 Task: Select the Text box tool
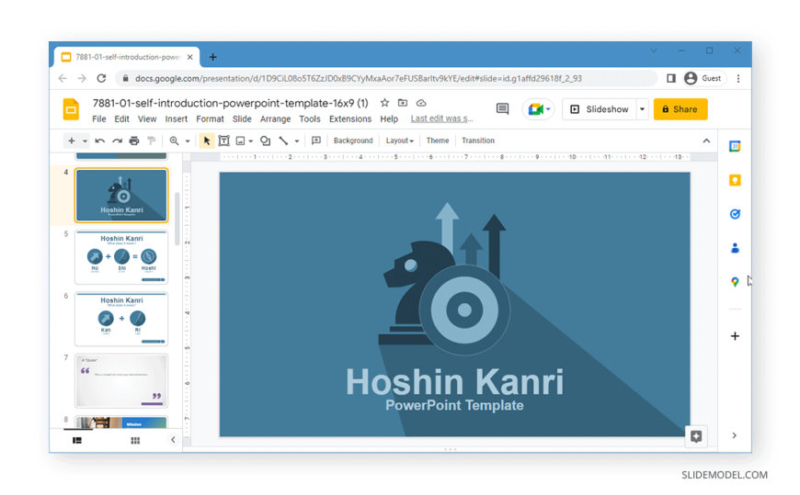coord(223,141)
